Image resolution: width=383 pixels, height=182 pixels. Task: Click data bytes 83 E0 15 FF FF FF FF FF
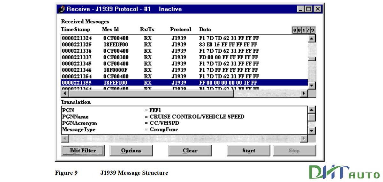pos(228,45)
